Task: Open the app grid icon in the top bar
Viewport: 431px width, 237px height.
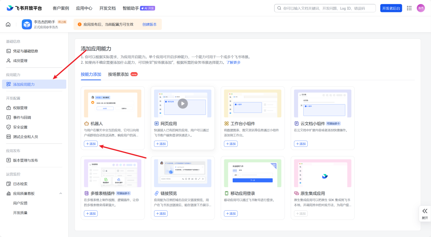Action: 409,8
